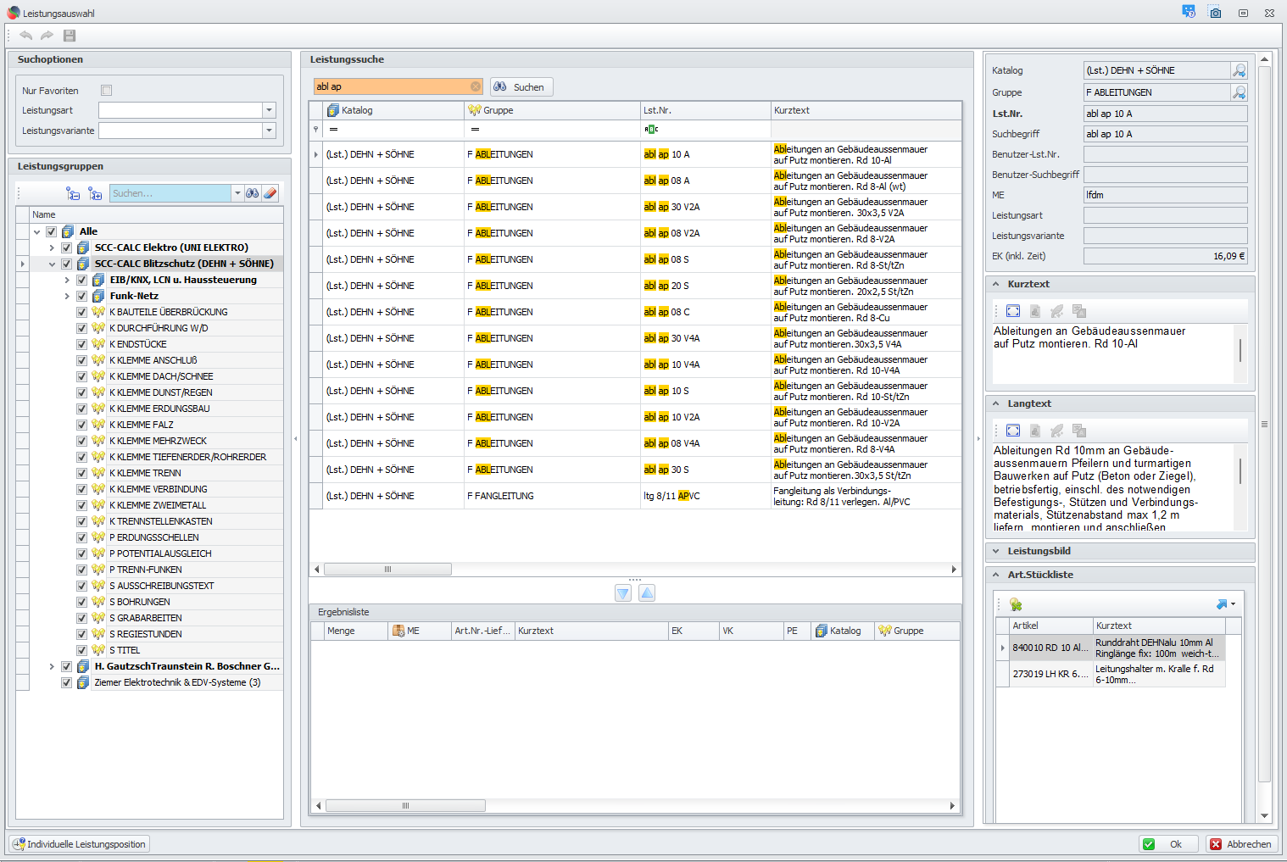The width and height of the screenshot is (1287, 862).
Task: Enable the Nur Favoriten checkbox
Action: (x=107, y=91)
